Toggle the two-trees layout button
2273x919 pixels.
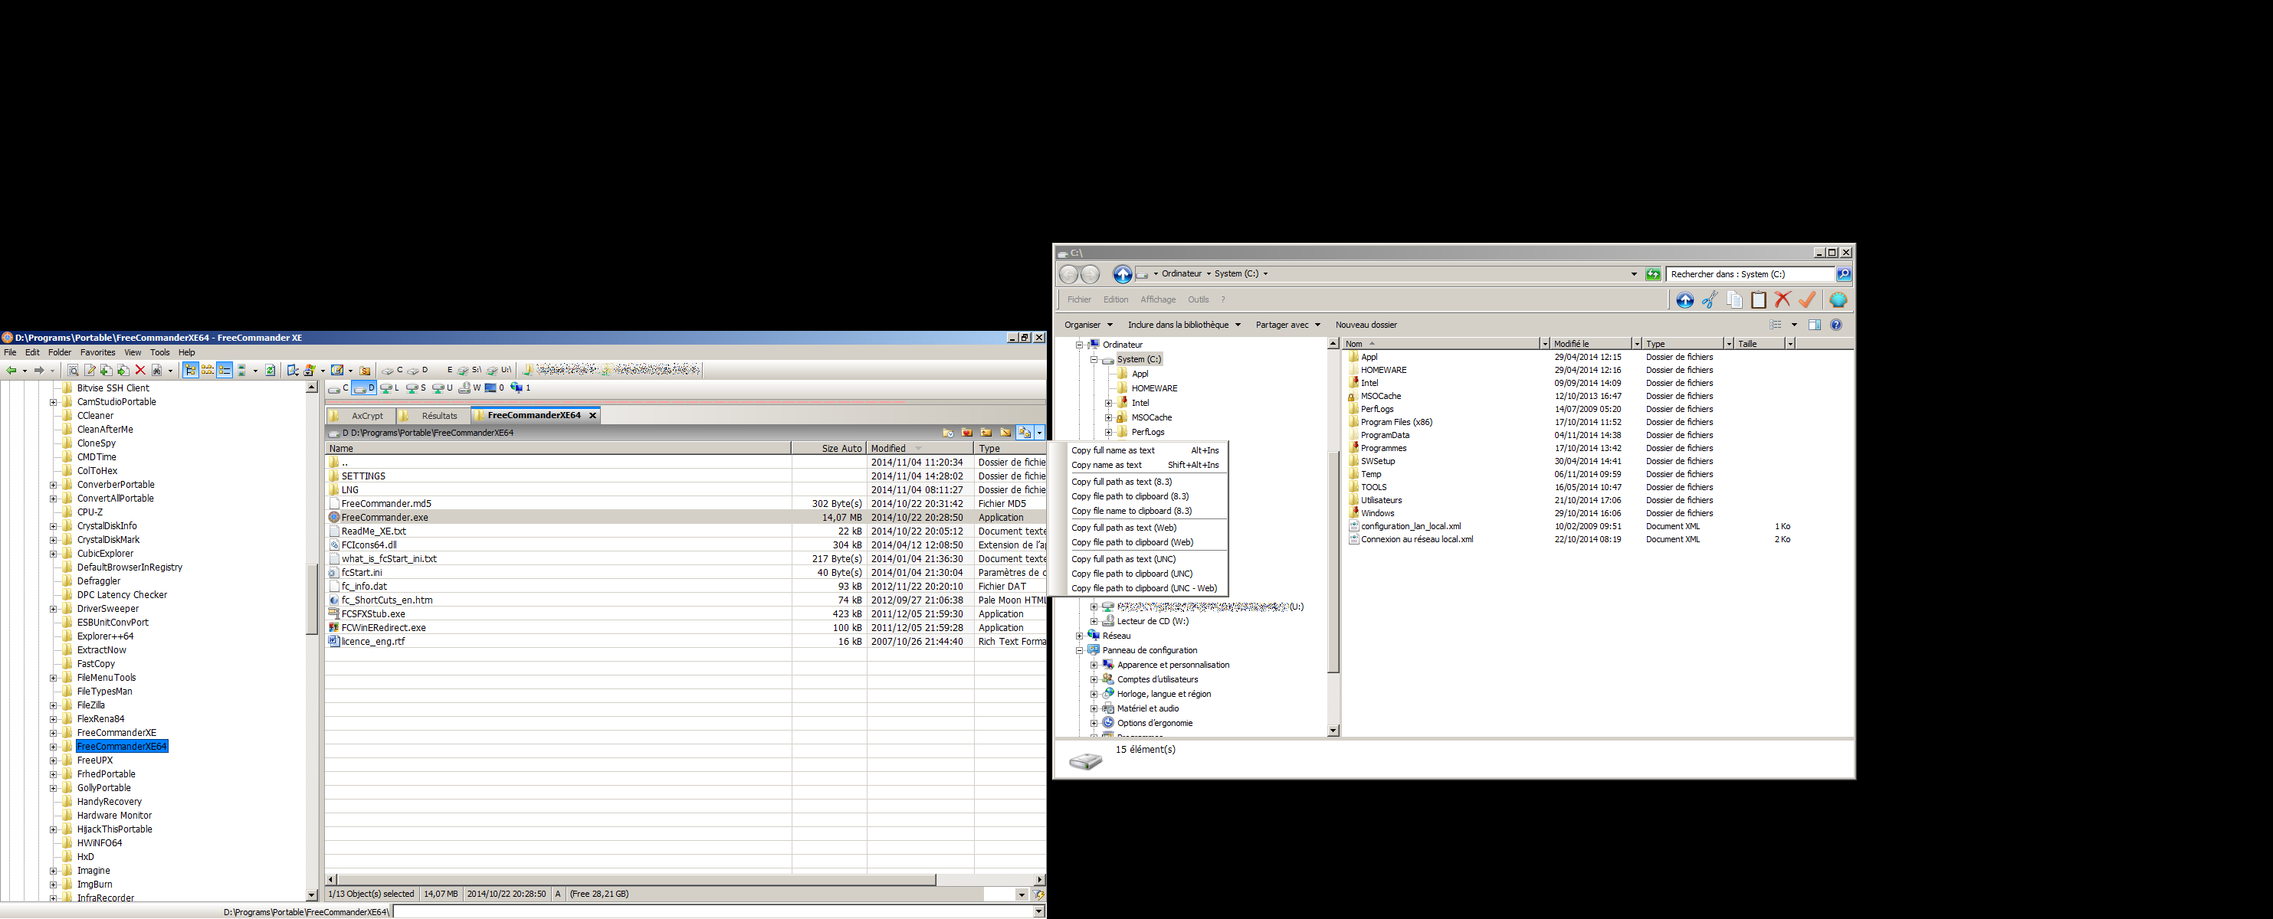coord(208,371)
